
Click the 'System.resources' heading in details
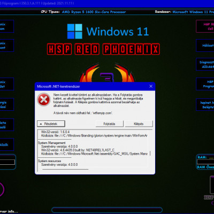click(49, 161)
